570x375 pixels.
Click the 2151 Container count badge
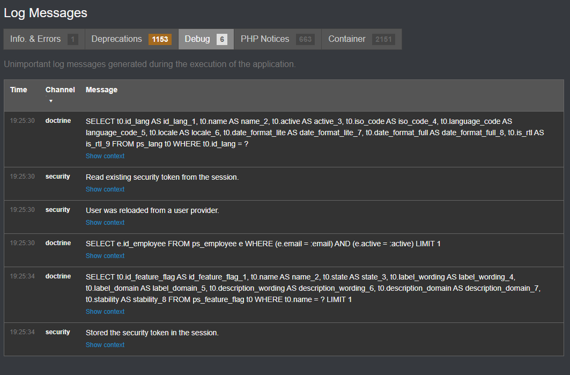[x=383, y=39]
